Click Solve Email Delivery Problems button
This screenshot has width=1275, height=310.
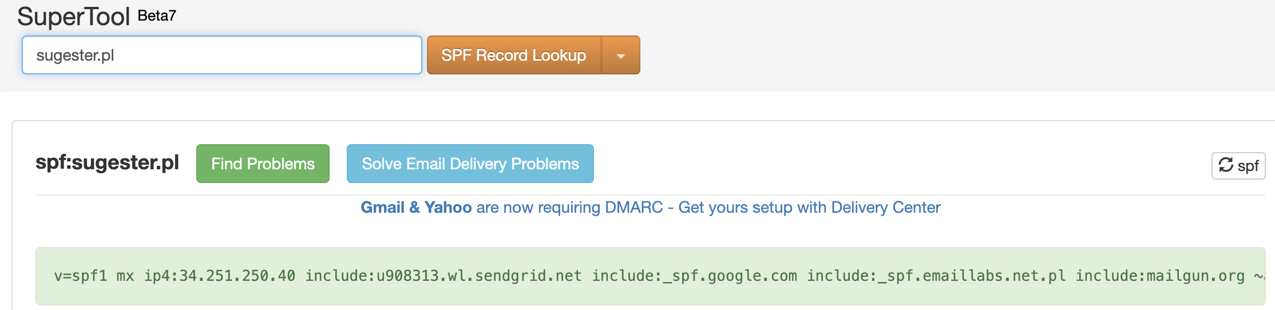tap(470, 164)
